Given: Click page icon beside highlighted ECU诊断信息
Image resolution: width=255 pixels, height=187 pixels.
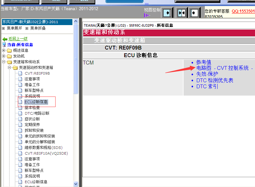Looking at the screenshot, I should pos(20,102).
